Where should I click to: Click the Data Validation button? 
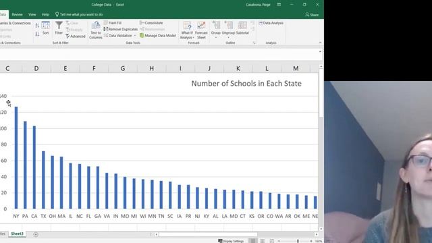[118, 36]
